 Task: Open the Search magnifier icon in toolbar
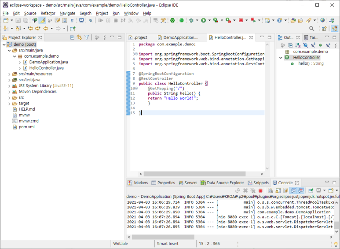(311, 29)
